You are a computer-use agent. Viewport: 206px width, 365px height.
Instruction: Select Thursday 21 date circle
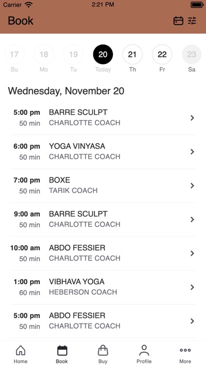coord(132,55)
